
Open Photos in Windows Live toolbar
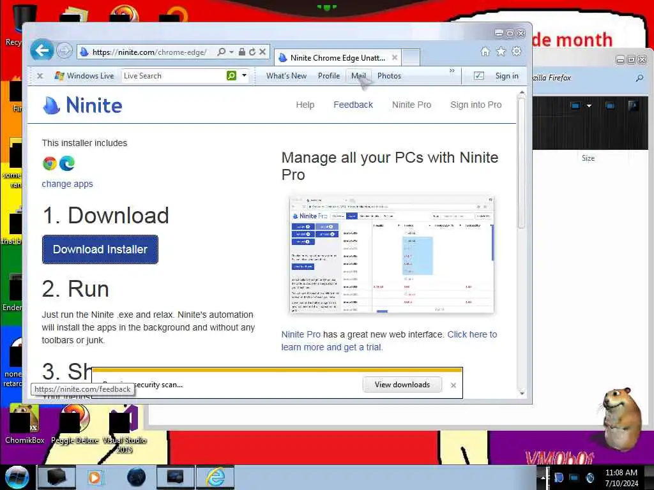389,76
